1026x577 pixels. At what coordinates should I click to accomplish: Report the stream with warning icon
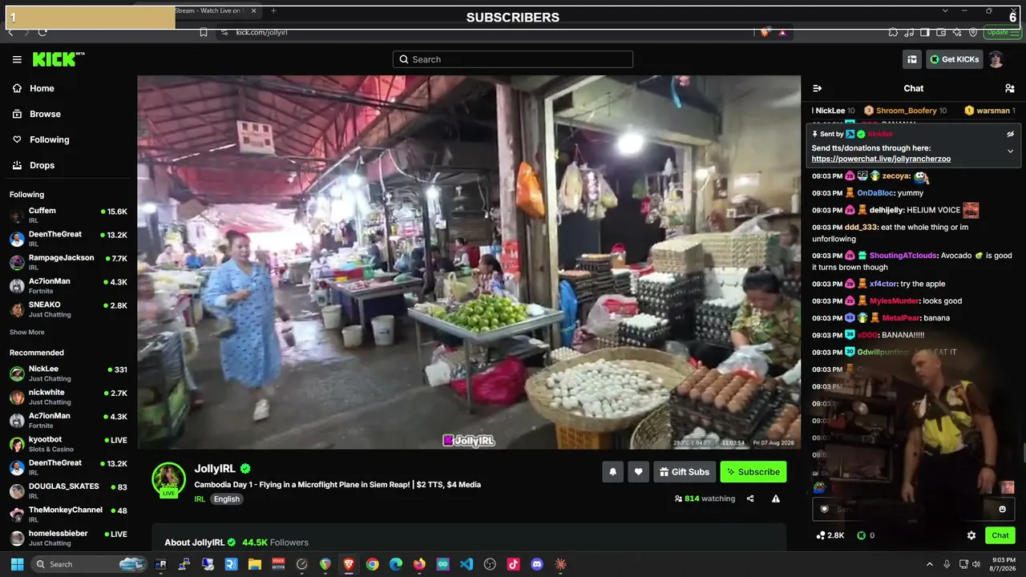tap(776, 498)
